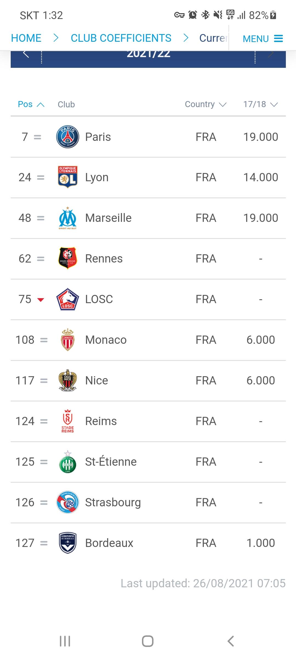Open the Reims club name link
This screenshot has height=659, width=296.
tap(101, 421)
